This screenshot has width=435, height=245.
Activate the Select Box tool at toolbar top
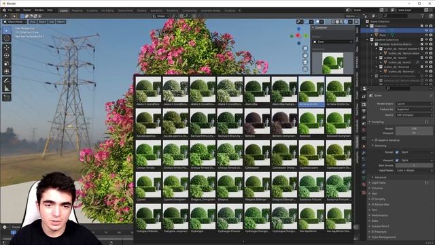[7, 30]
